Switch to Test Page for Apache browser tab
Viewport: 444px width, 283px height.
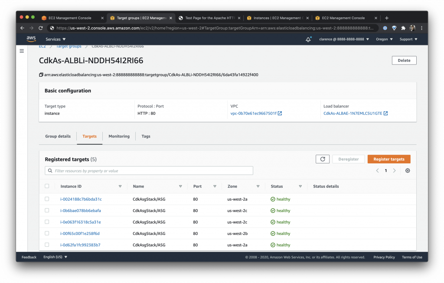pyautogui.click(x=209, y=18)
